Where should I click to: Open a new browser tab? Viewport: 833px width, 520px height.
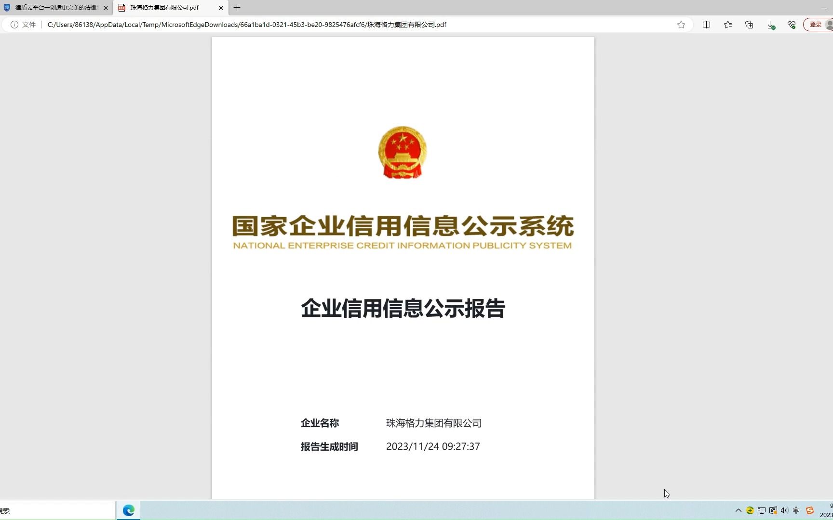[x=236, y=8]
